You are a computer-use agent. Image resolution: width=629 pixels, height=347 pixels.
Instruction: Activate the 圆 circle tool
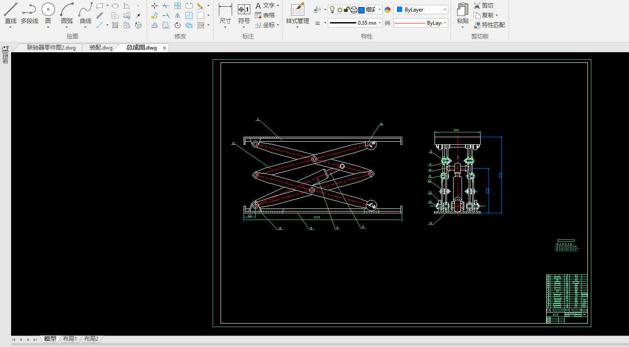click(48, 13)
